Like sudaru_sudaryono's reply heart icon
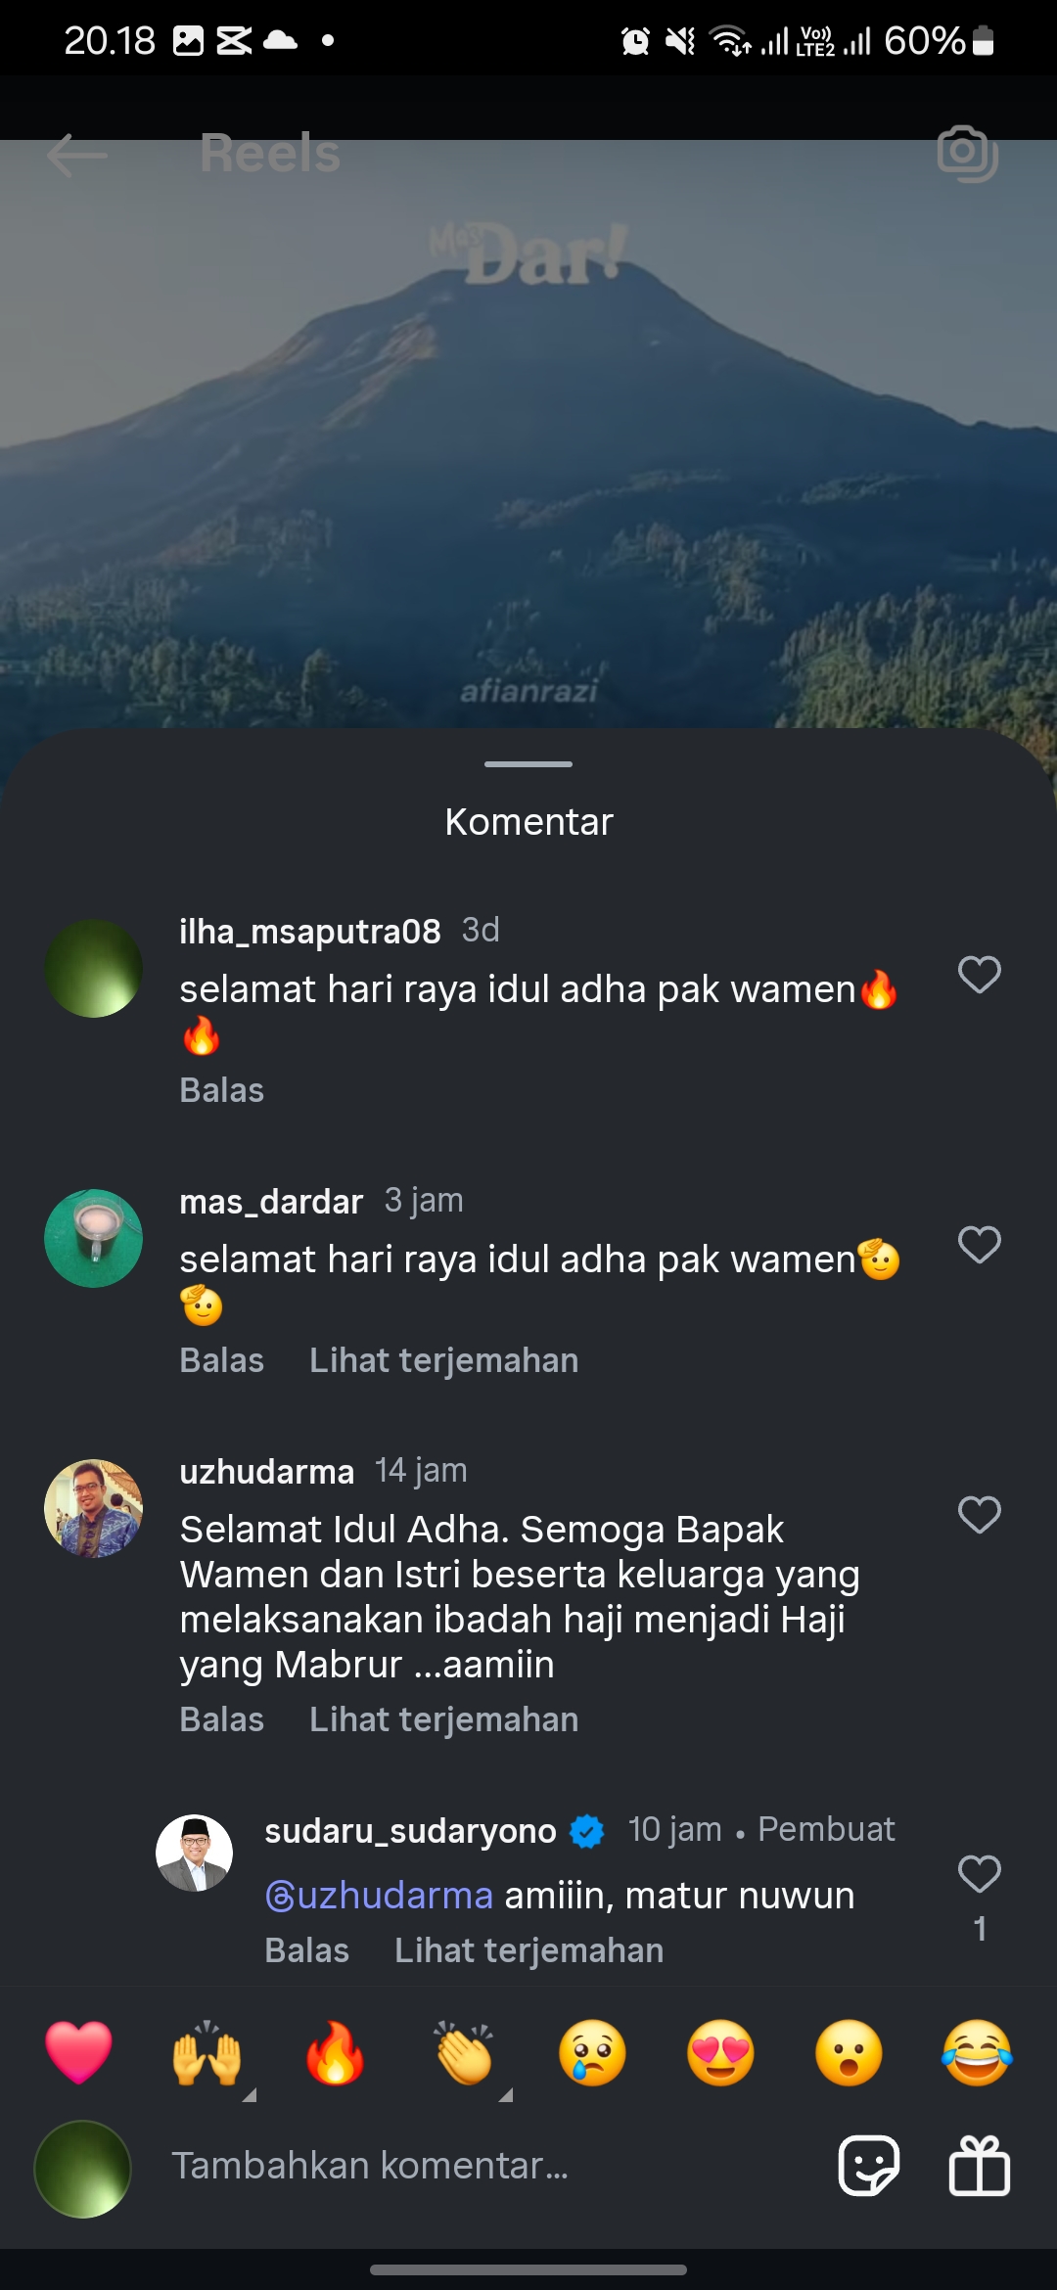This screenshot has width=1057, height=2290. click(x=979, y=1874)
